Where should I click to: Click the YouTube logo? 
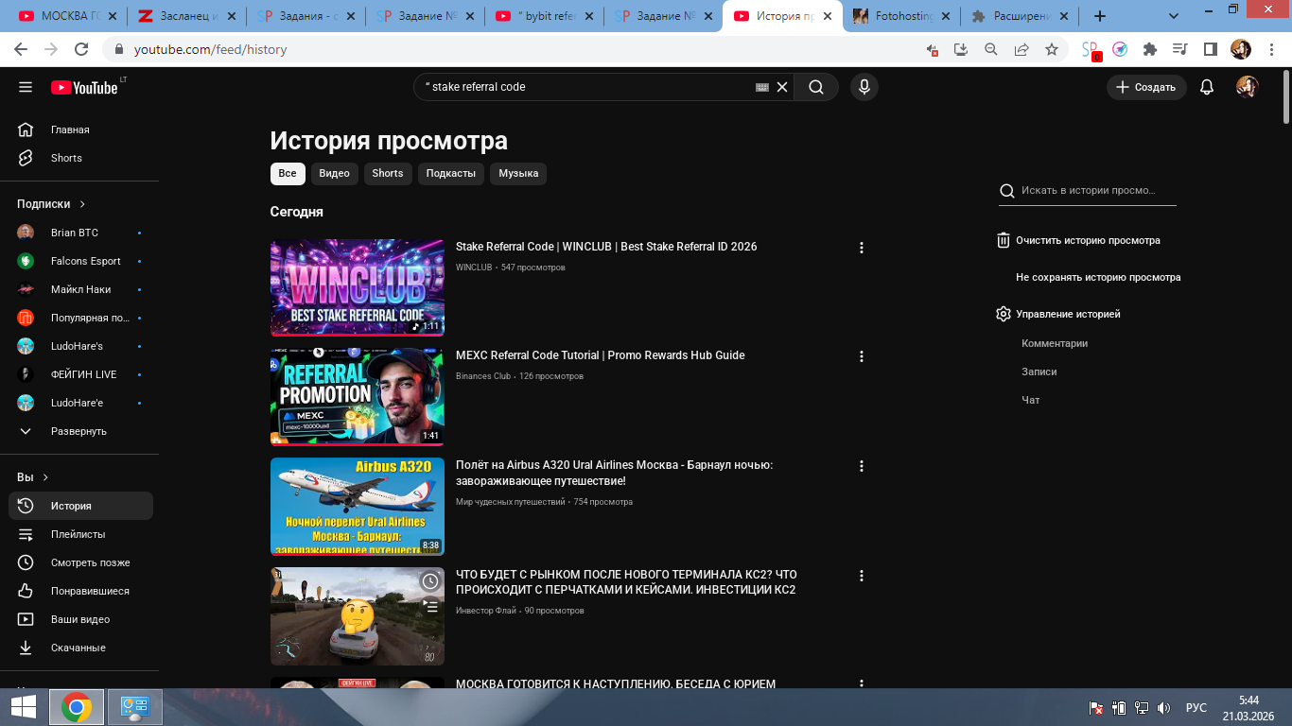85,87
